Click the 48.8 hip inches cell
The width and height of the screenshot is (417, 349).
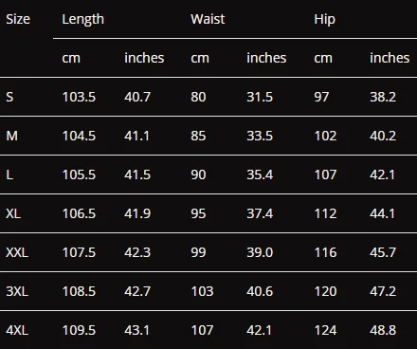pos(383,330)
